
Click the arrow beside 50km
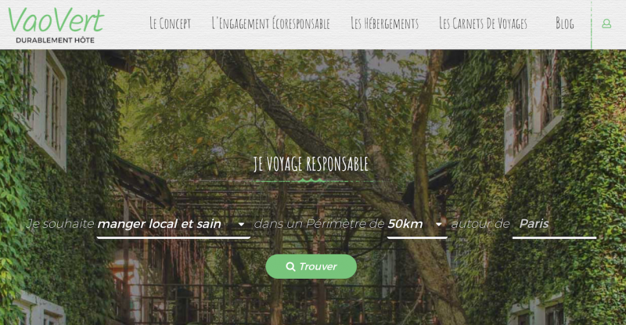(x=439, y=225)
